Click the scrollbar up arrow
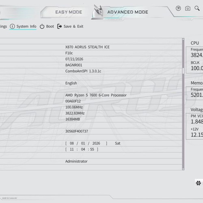The width and height of the screenshot is (203, 203). [x=183, y=39]
